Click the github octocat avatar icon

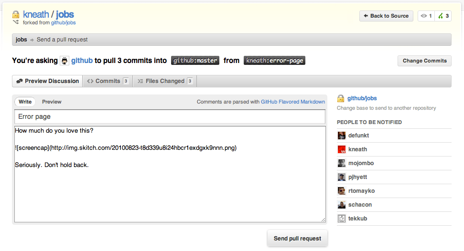[64, 61]
